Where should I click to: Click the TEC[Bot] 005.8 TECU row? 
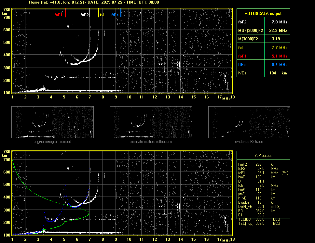259,219
